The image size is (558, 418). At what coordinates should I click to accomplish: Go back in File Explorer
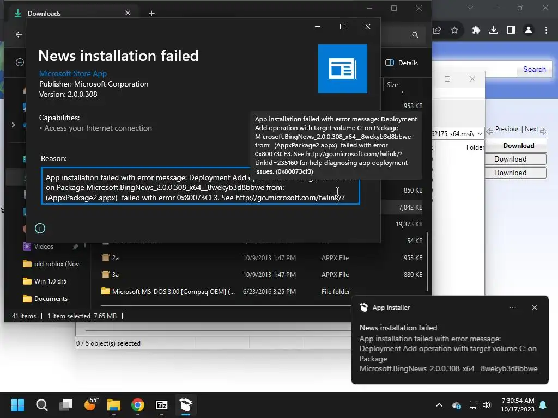pos(19,34)
